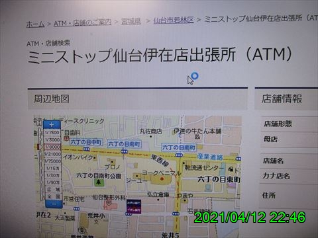Select map scale 1/30万
Viewport: 318px width, 238px height.
point(53,175)
